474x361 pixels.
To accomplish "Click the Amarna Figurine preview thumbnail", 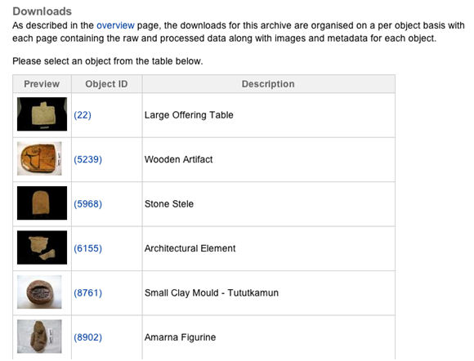I will pos(39,336).
